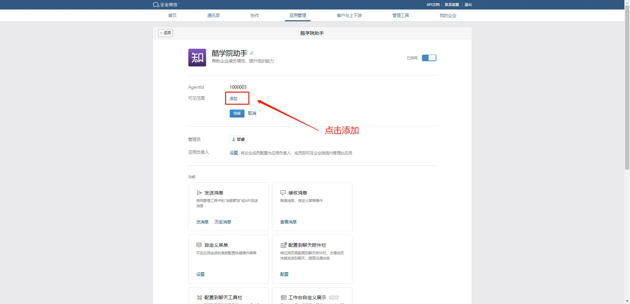Image resolution: width=630 pixels, height=304 pixels.
Task: Click the edit pencil next to 酷学院助手
Action: (x=252, y=53)
